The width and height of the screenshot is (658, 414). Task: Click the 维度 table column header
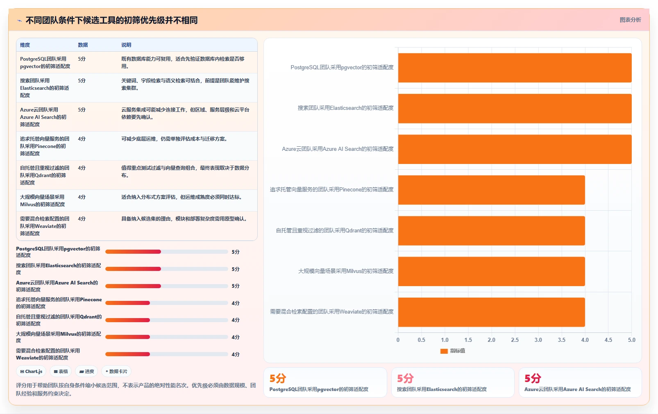coord(25,45)
